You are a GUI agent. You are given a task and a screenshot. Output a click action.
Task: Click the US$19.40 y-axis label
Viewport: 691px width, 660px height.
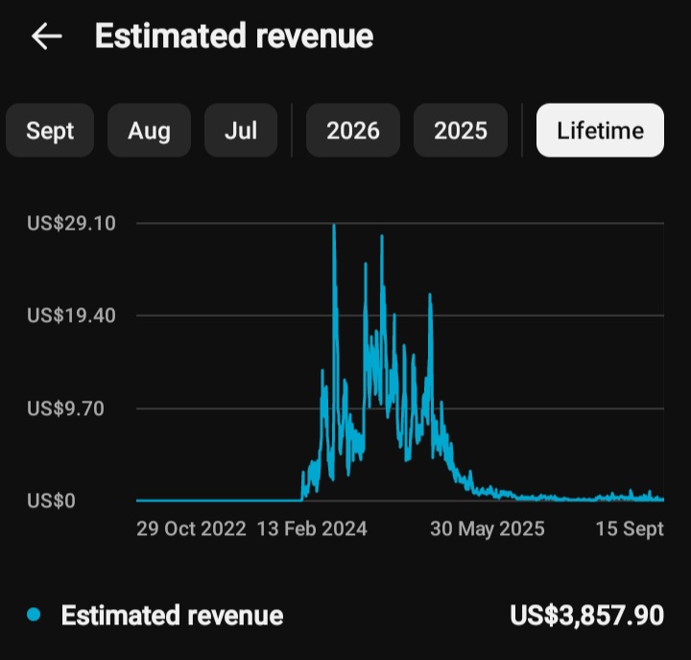point(71,315)
